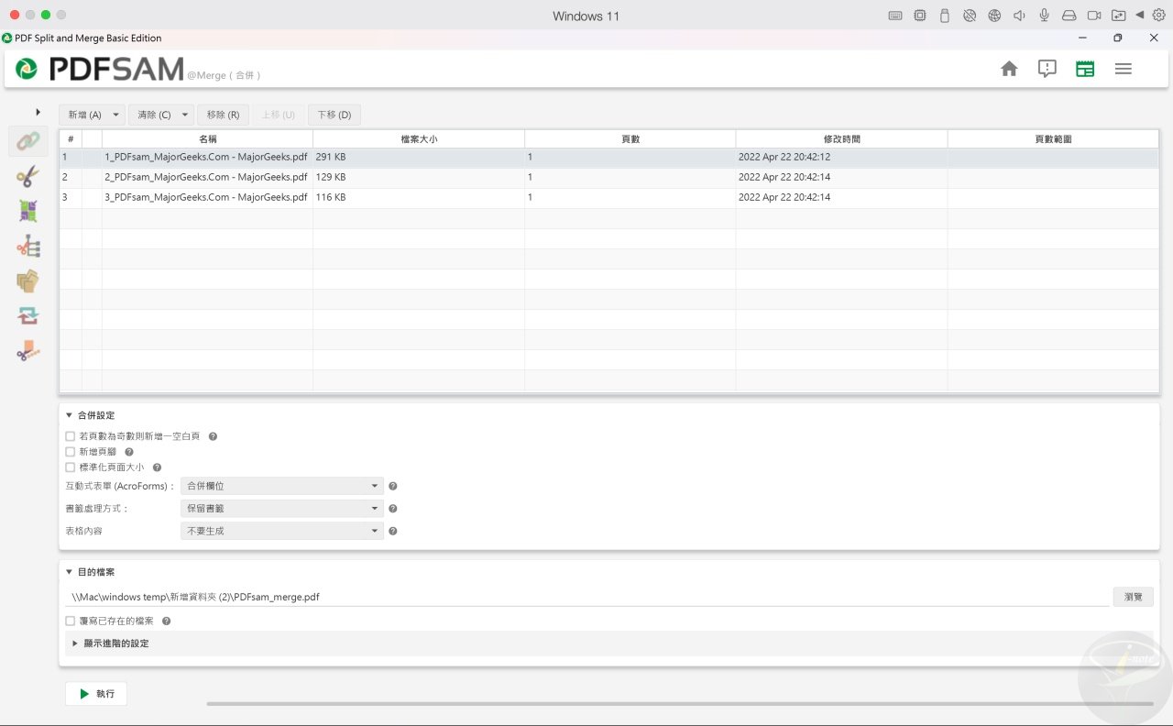Check the 新增頁腳 checkbox
Viewport: 1173px width, 726px height.
pos(70,451)
